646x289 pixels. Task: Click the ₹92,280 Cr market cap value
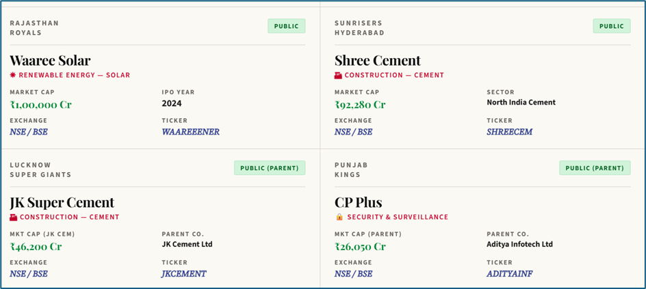[360, 105]
